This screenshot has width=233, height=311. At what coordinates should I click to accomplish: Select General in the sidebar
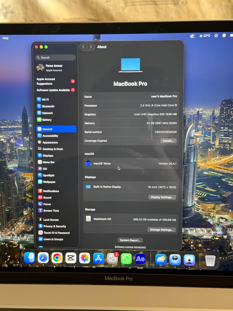coord(56,129)
